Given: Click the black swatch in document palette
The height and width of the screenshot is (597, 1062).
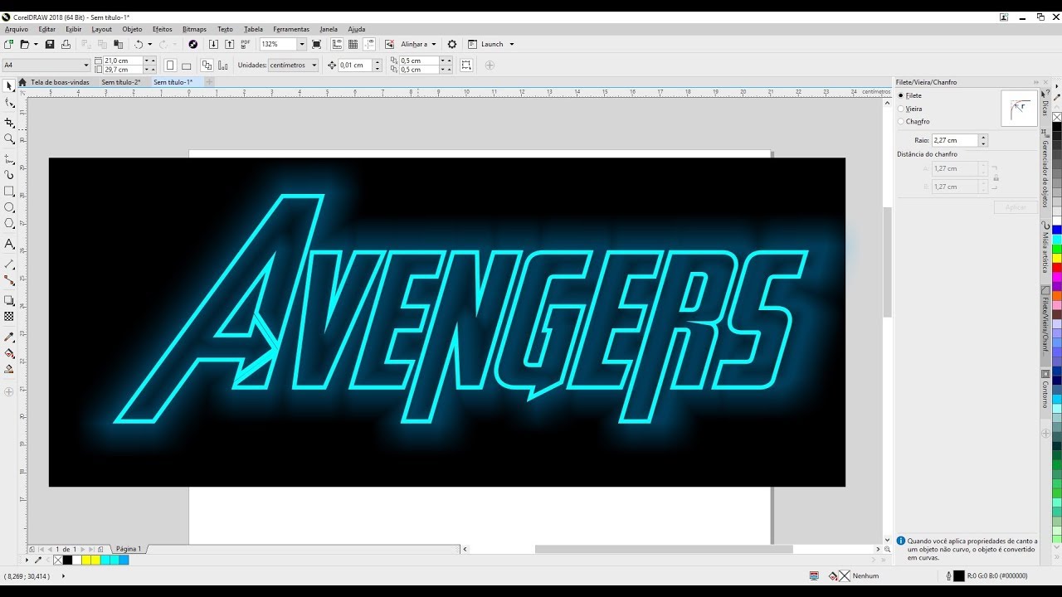Looking at the screenshot, I should [x=68, y=561].
